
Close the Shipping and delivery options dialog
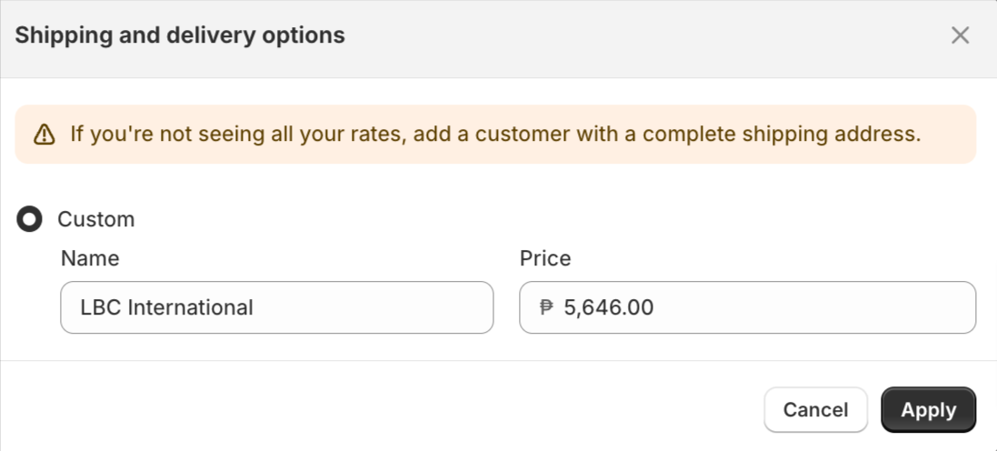pyautogui.click(x=960, y=35)
